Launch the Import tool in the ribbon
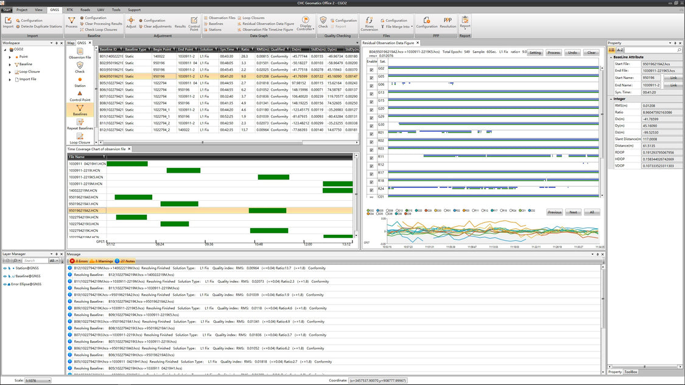Screen dimensions: 685x385 9,24
